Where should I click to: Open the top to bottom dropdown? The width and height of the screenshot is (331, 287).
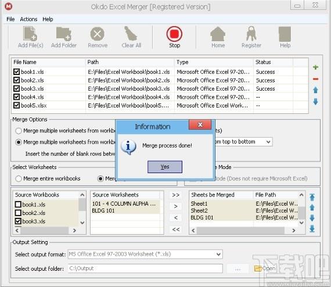pyautogui.click(x=268, y=142)
